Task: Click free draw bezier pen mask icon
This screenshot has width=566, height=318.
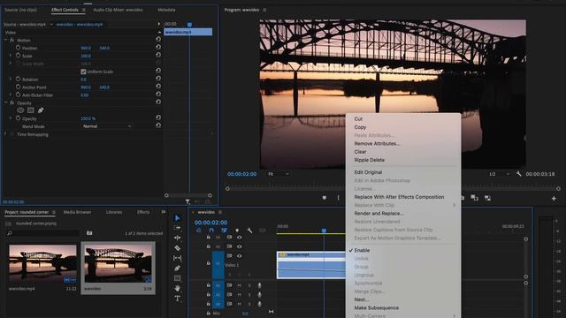Action: pyautogui.click(x=41, y=110)
